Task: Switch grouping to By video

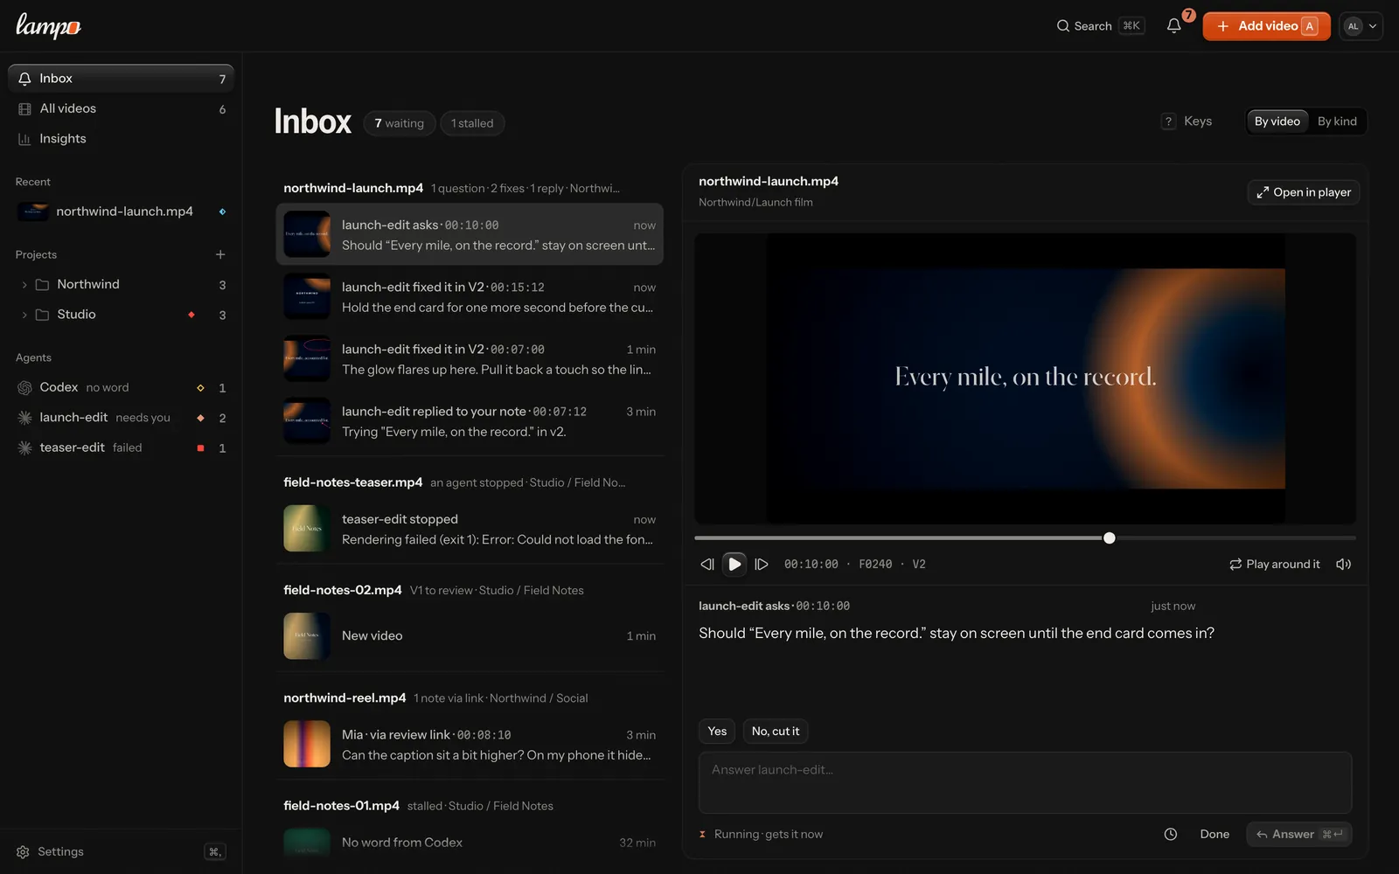Action: pyautogui.click(x=1277, y=121)
